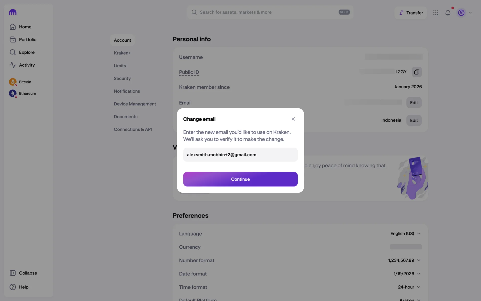This screenshot has width=481, height=301.
Task: Click the Kraken logo icon
Action: [x=13, y=12]
